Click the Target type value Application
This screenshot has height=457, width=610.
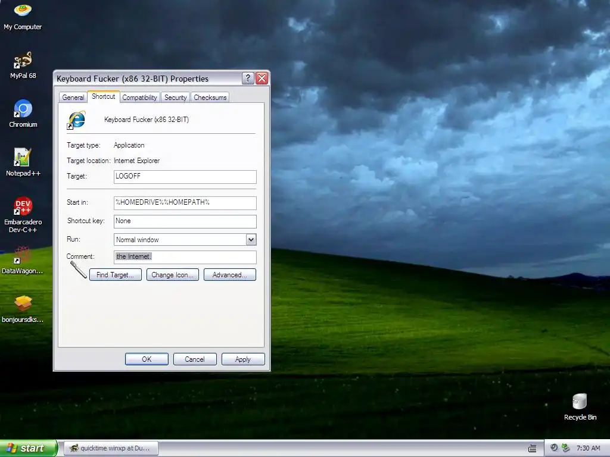point(129,145)
